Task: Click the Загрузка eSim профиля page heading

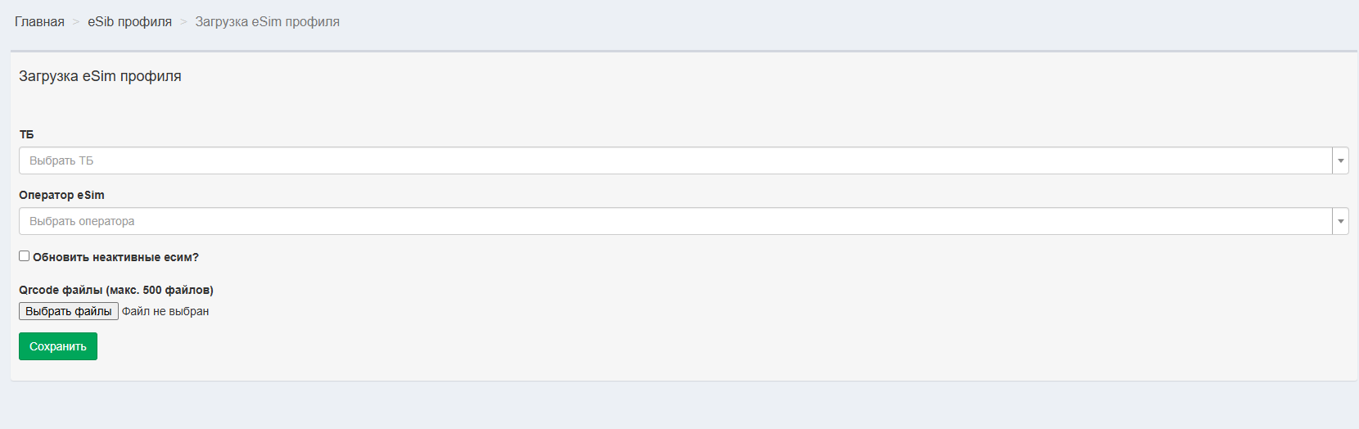Action: (x=100, y=76)
